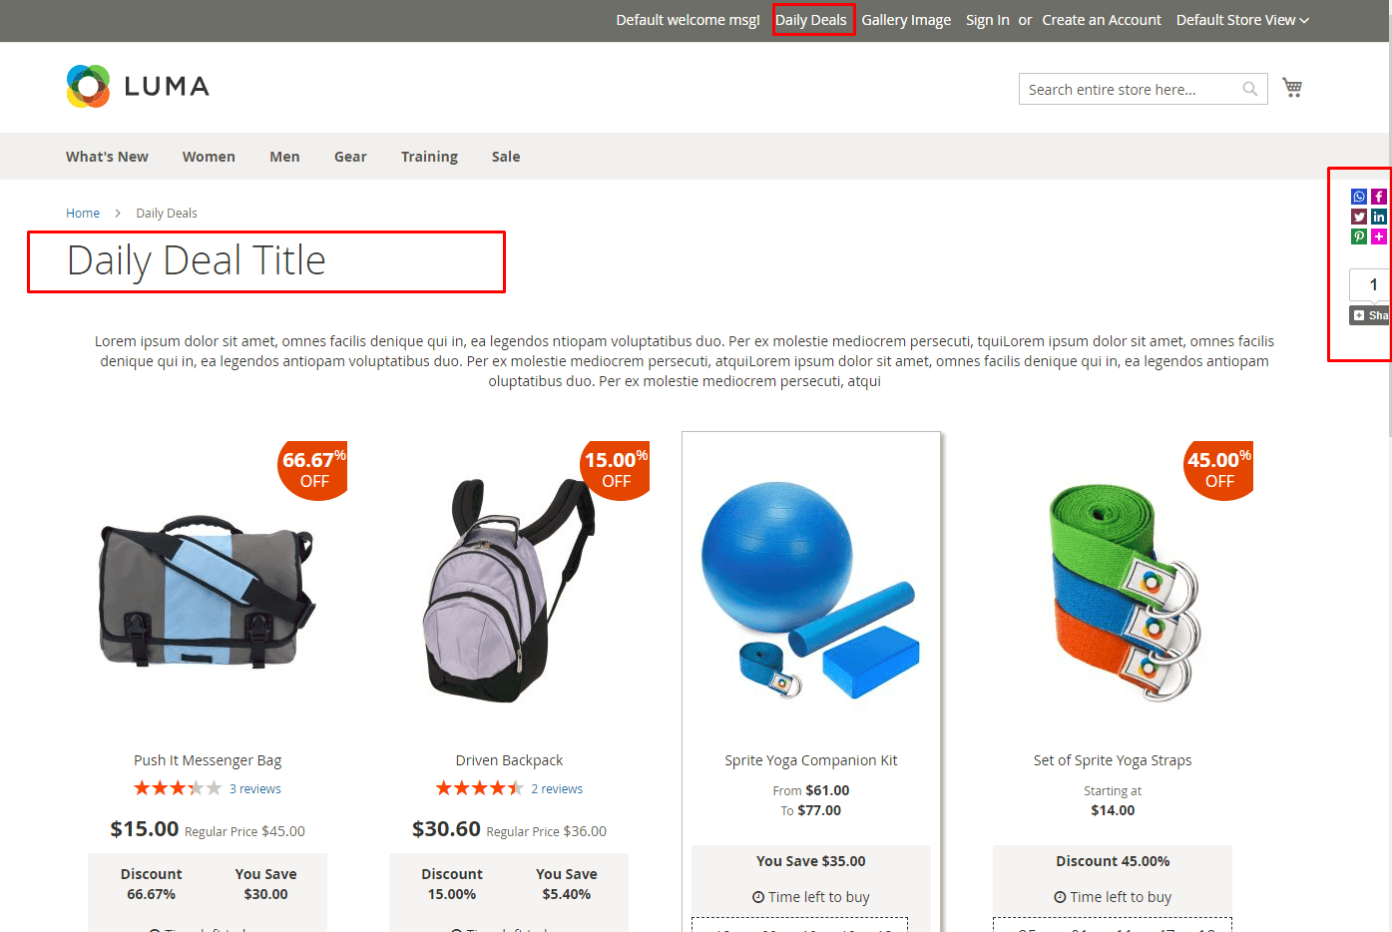Viewport: 1392px width, 932px height.
Task: Pin page with Pinterest icon
Action: click(x=1359, y=236)
